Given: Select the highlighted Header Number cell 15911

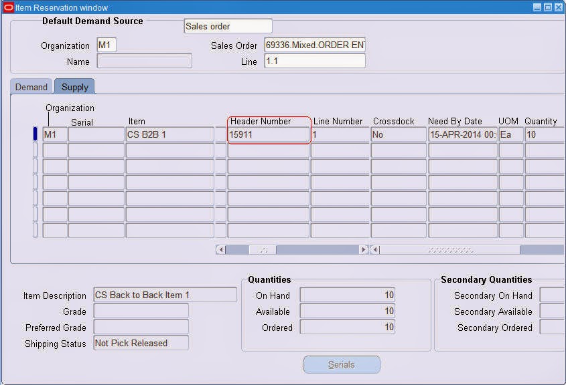Looking at the screenshot, I should pyautogui.click(x=268, y=133).
